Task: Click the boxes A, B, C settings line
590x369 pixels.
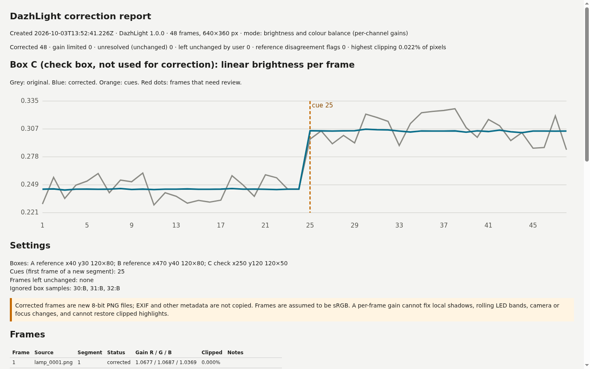Action: click(149, 263)
